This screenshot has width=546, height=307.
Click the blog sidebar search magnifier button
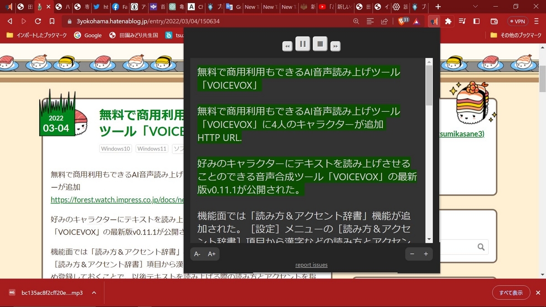point(481,247)
